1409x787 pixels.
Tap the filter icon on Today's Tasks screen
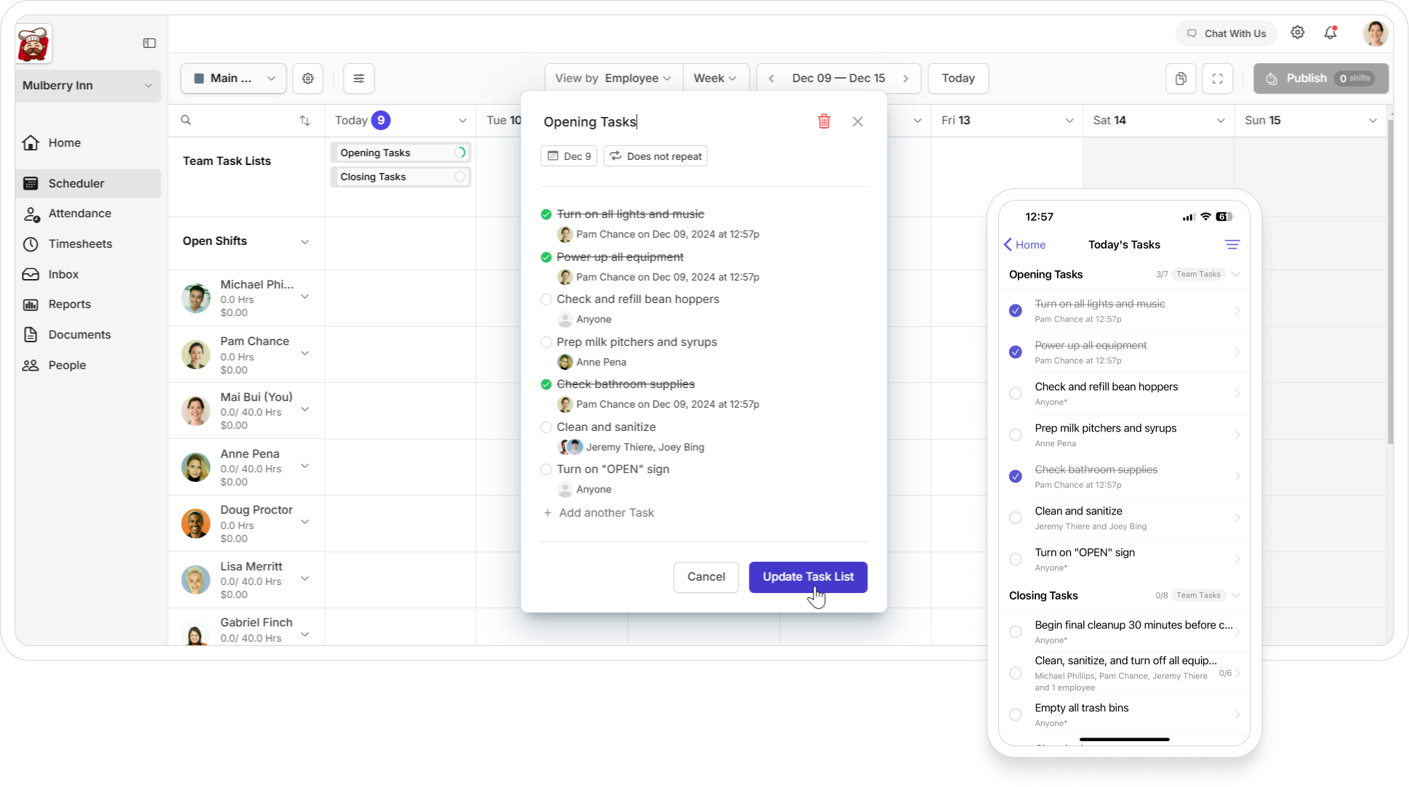1232,244
